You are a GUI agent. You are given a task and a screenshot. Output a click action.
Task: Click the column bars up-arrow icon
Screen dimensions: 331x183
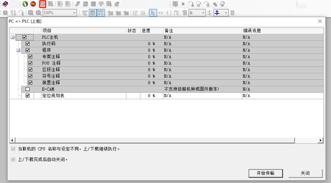(x=135, y=13)
